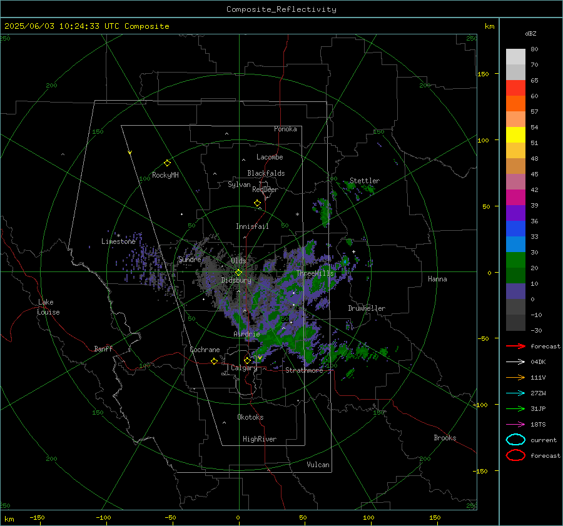Click the red forecast ellipse symbol
563x526 pixels.
pos(515,455)
